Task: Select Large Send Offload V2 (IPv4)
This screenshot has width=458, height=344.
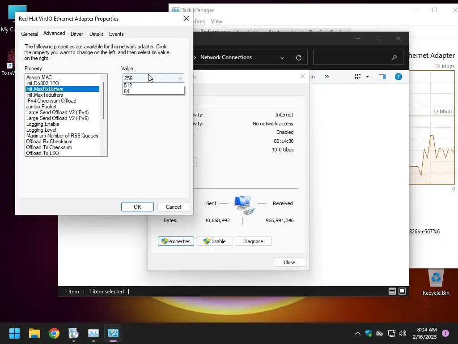Action: [x=63, y=112]
